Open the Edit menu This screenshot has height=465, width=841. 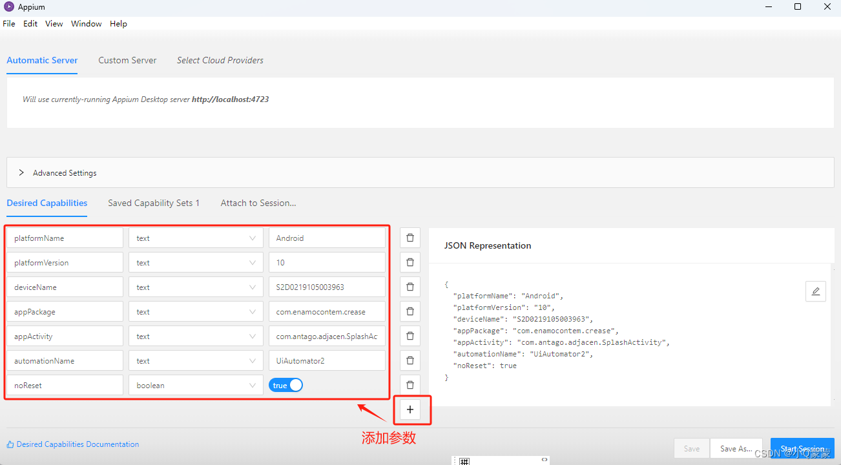(30, 23)
